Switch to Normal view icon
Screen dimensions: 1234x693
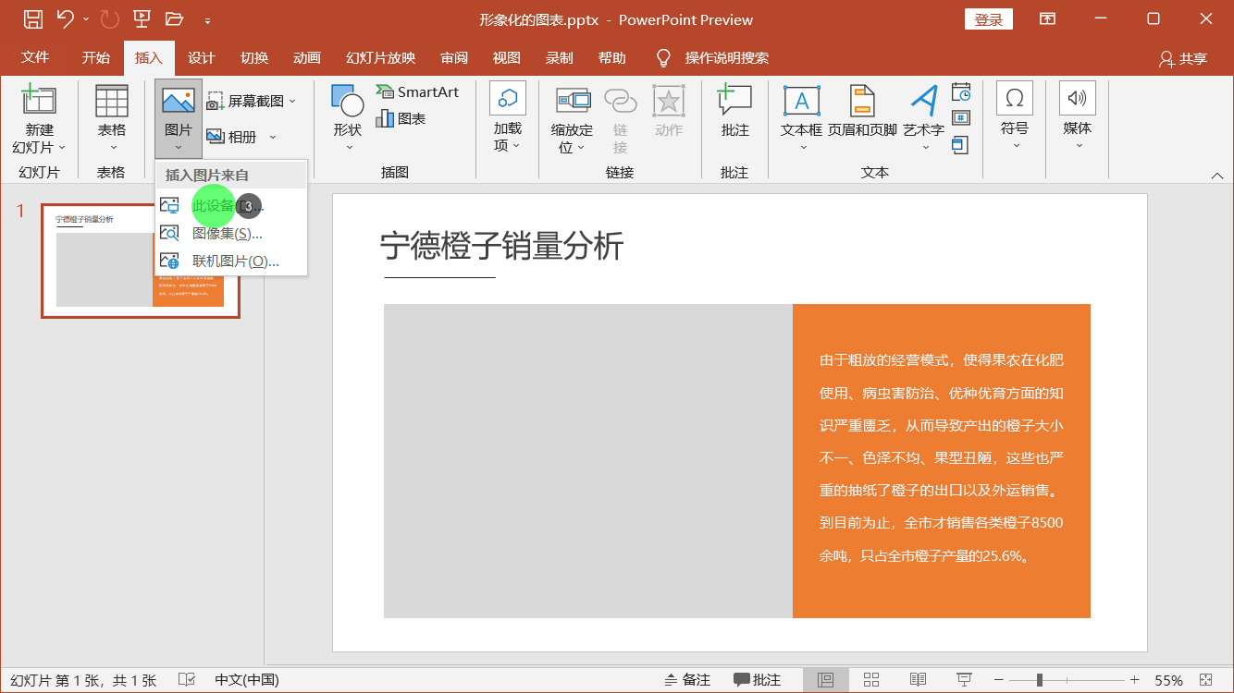826,680
